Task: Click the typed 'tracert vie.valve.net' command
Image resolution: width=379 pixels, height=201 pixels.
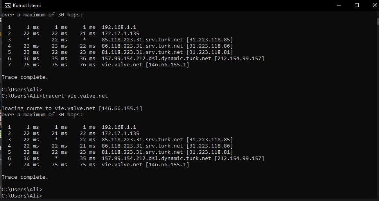Action: pos(74,96)
